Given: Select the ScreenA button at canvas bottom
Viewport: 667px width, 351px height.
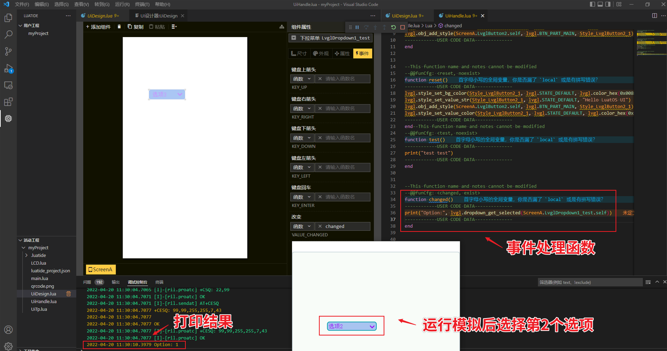Looking at the screenshot, I should pos(100,269).
